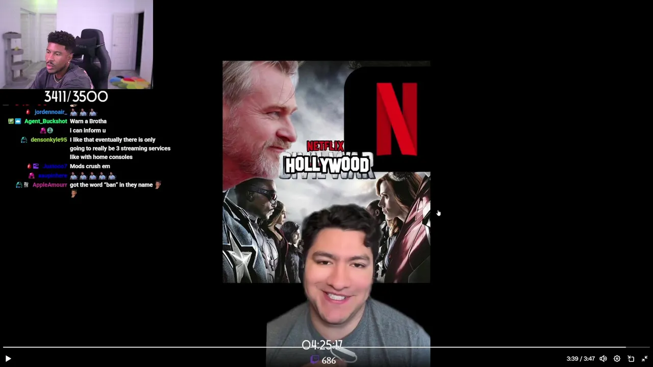
Task: Click the 'Mods crush em' chat message
Action: (x=90, y=166)
